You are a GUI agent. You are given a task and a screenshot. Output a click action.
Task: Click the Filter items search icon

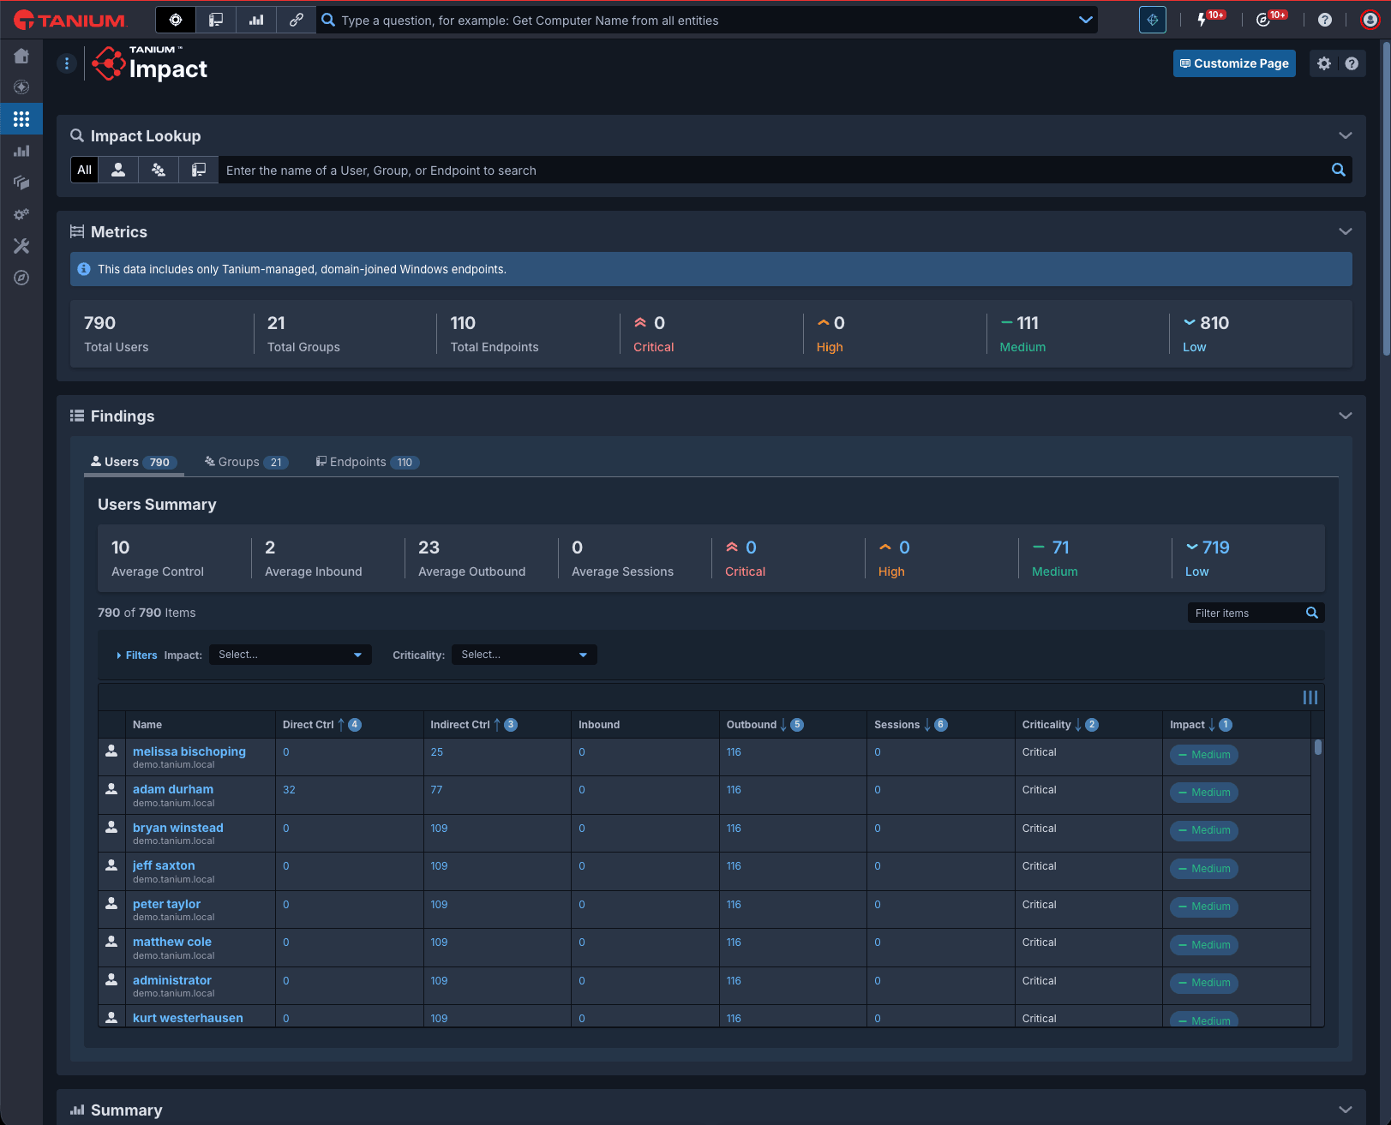[1312, 613]
